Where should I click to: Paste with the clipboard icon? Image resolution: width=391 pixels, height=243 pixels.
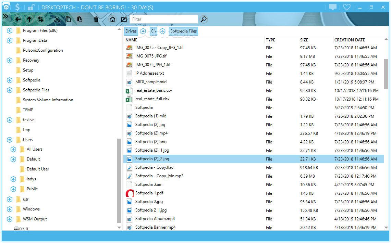click(80, 19)
